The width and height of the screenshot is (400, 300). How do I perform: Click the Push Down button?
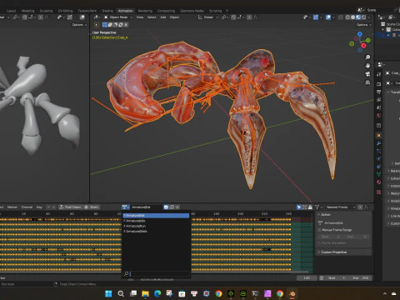coord(71,207)
